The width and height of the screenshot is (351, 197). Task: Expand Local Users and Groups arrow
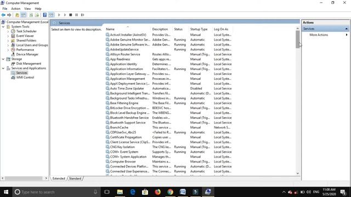point(8,45)
